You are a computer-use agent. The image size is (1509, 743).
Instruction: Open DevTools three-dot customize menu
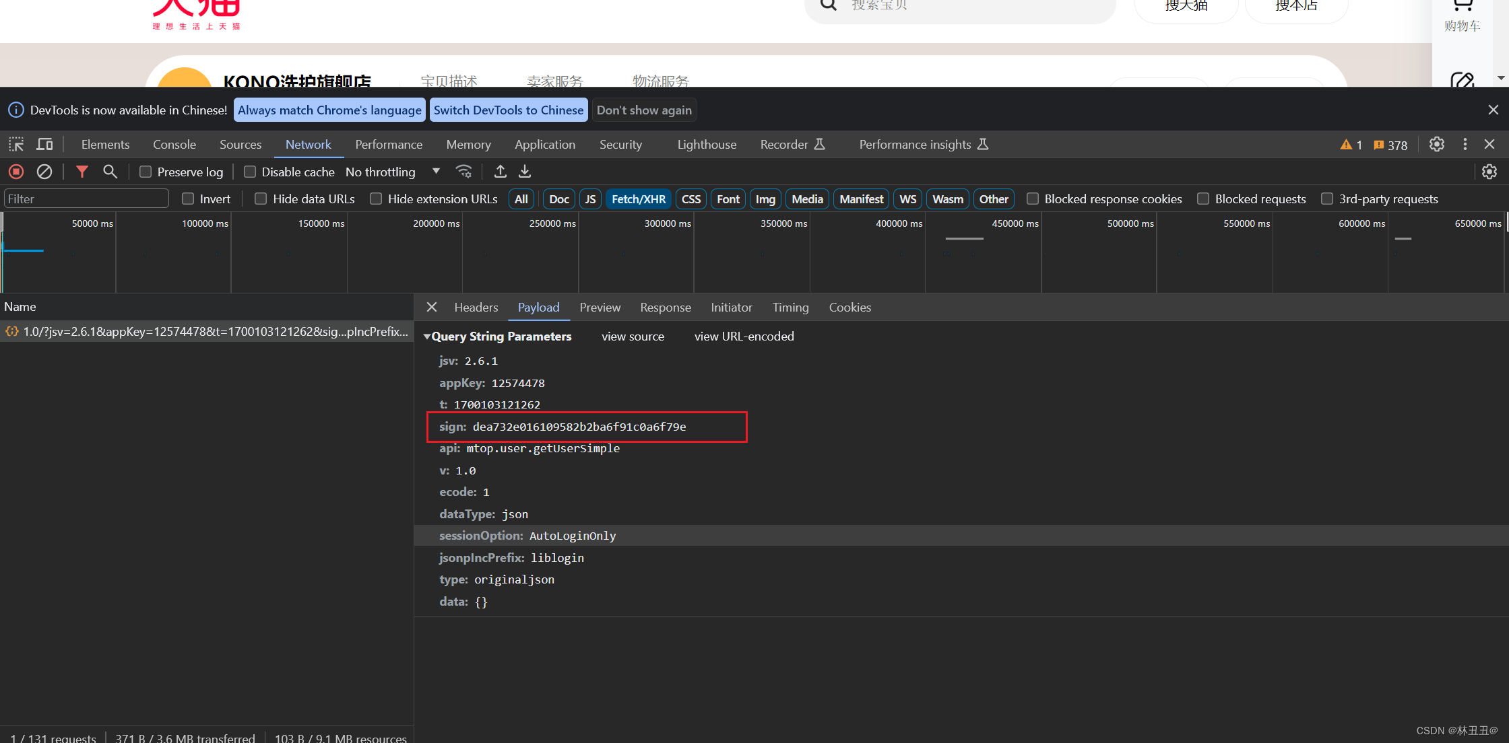pos(1465,145)
